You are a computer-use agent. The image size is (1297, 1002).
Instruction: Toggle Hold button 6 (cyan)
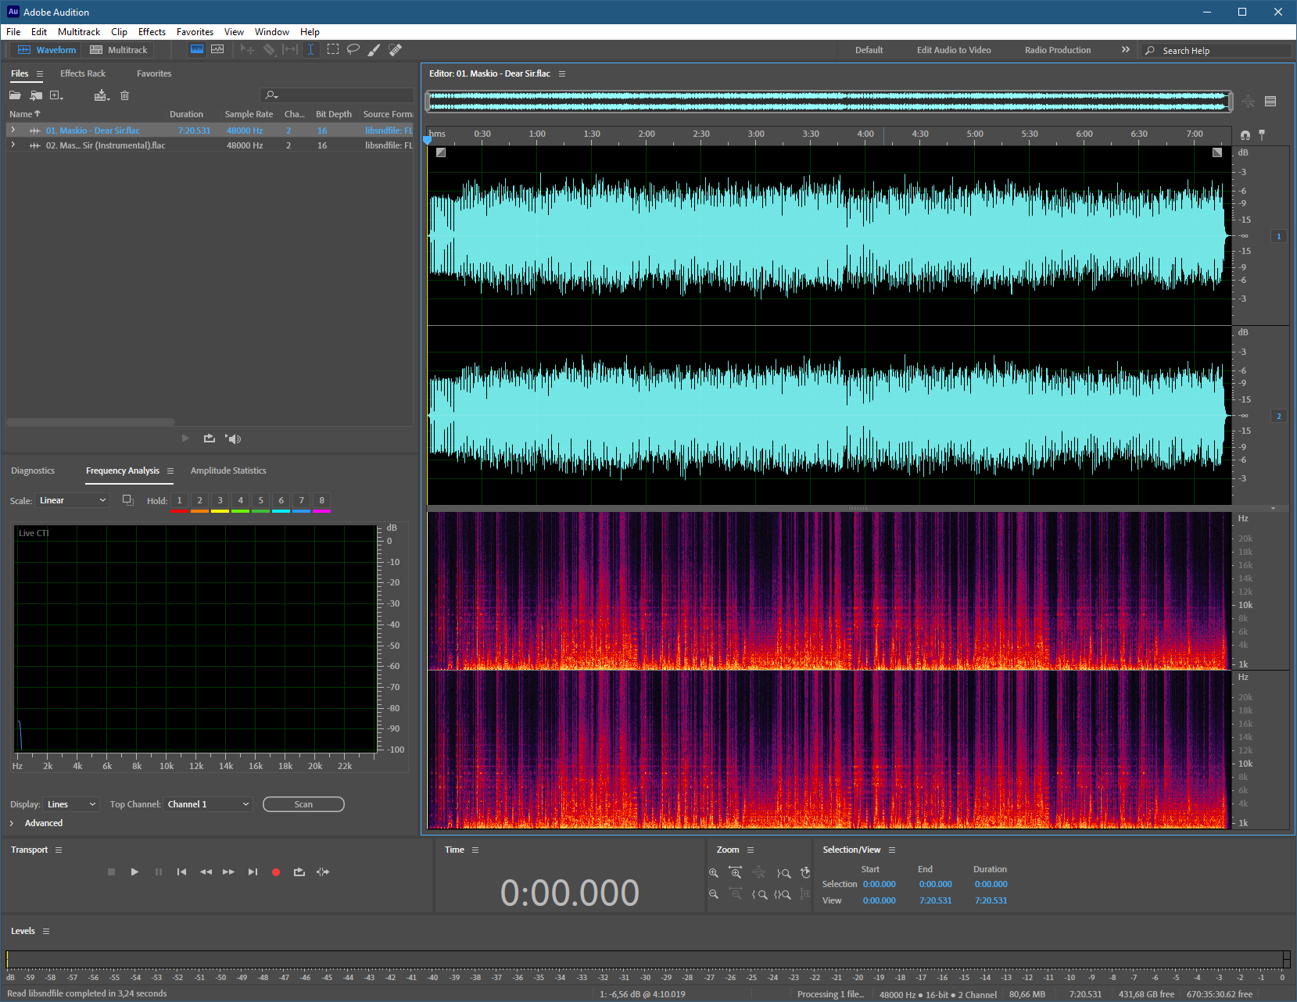click(281, 501)
